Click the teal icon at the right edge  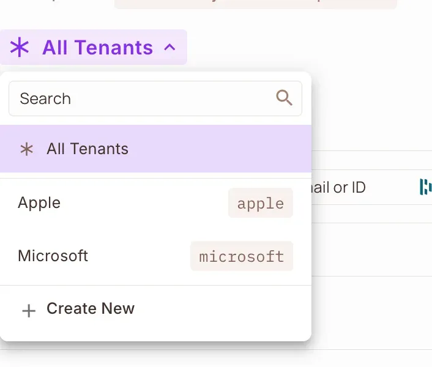pos(425,187)
